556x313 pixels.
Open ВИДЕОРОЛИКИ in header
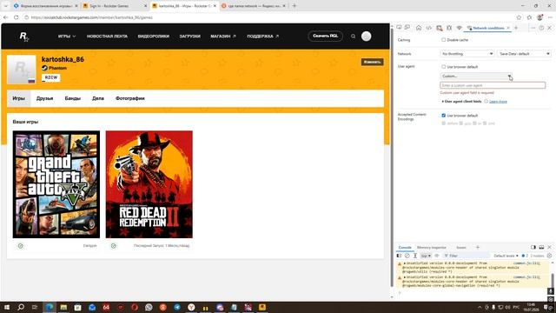coord(154,37)
